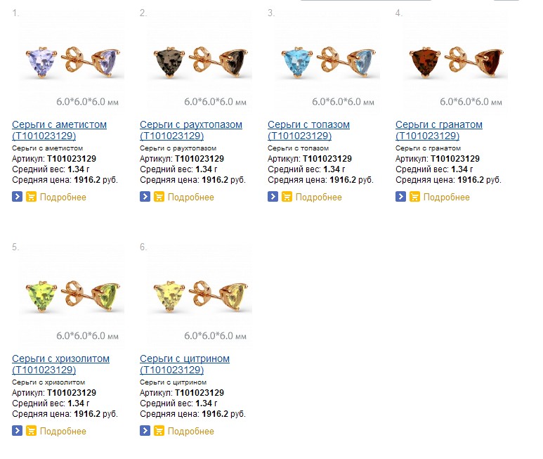Click the yellow cart icon for citrine earrings

(159, 431)
